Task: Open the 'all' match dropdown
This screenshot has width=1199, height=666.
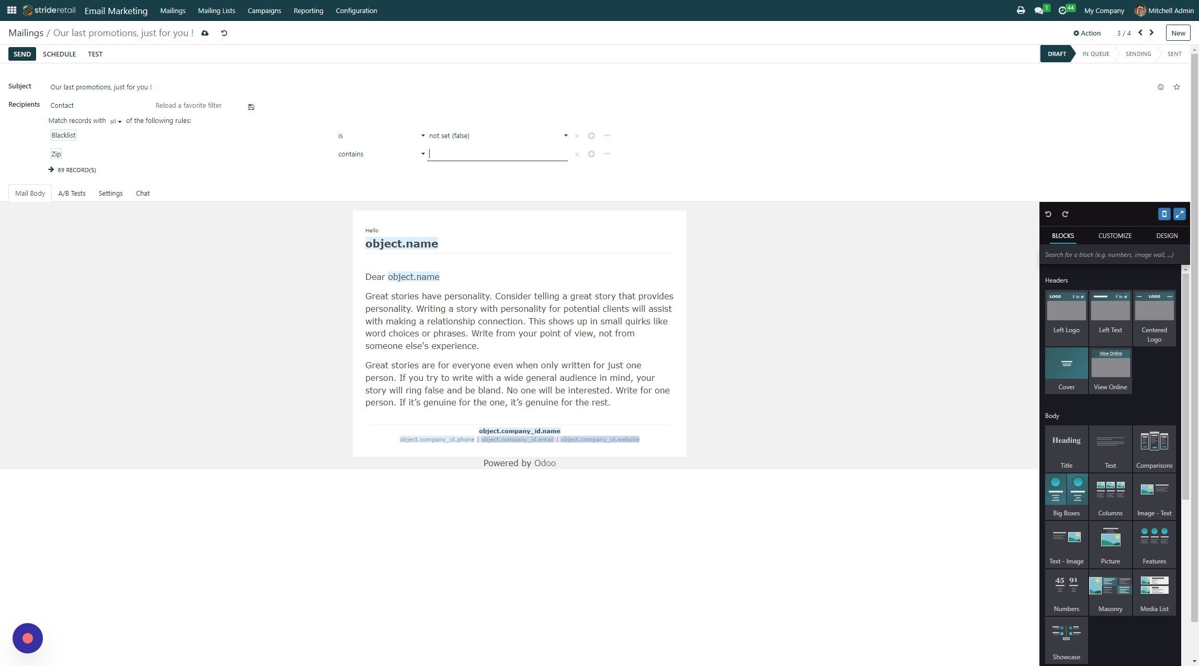Action: [x=116, y=121]
